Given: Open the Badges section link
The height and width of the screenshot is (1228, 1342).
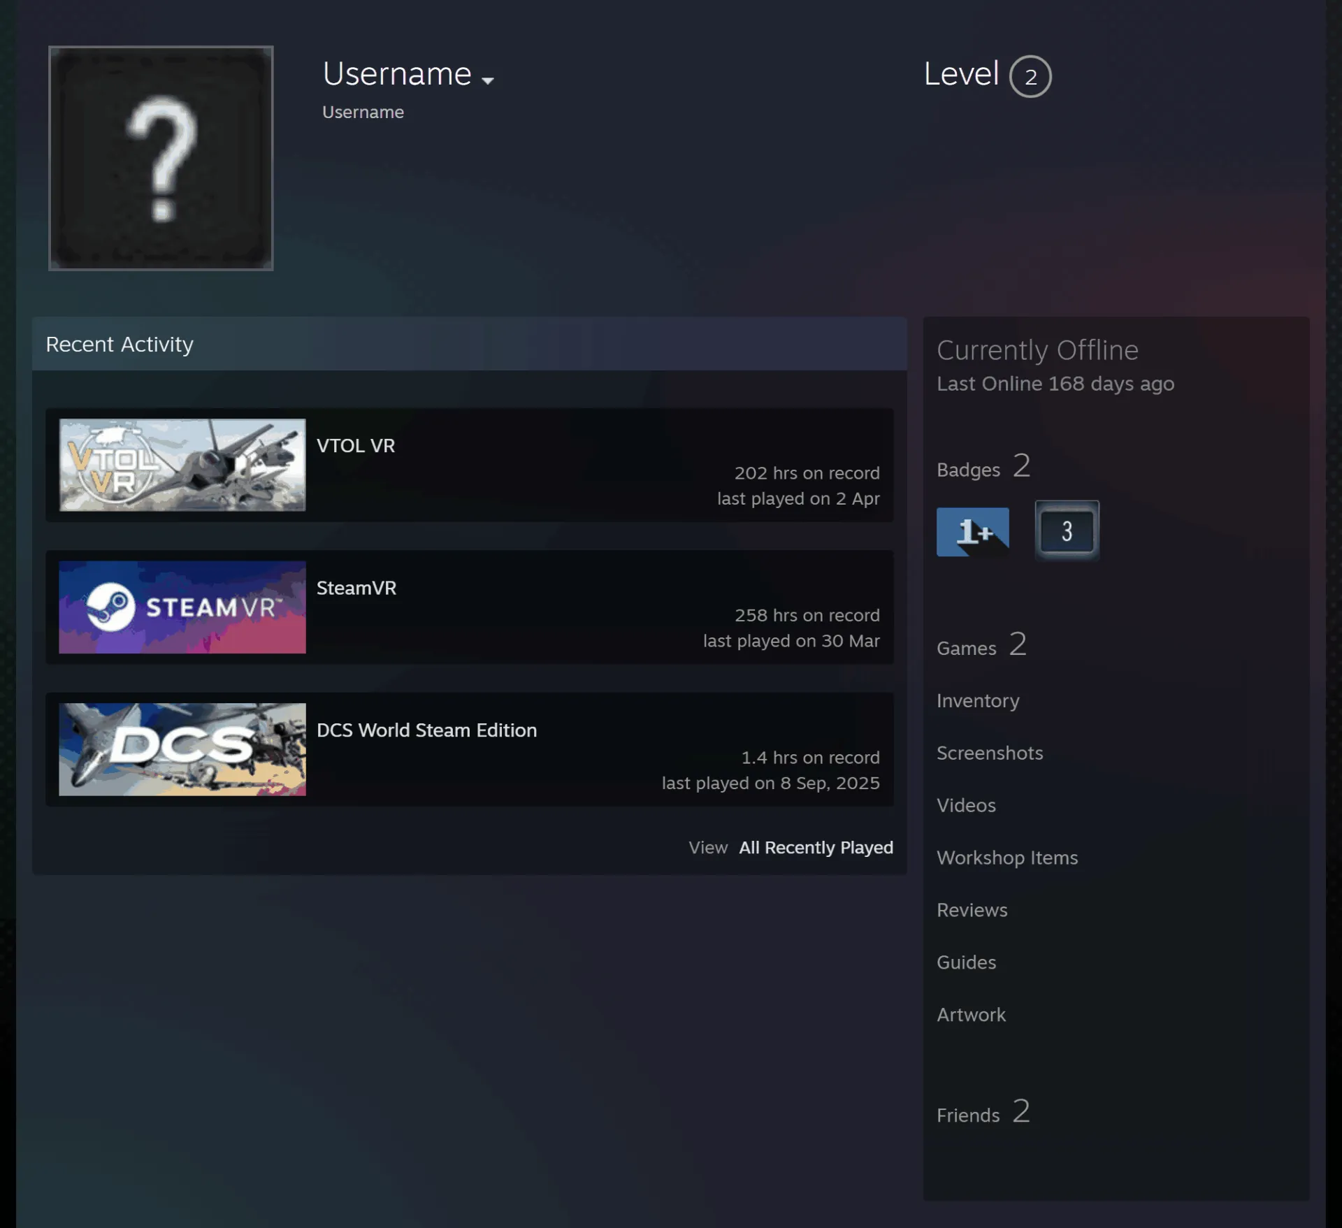Looking at the screenshot, I should [983, 467].
